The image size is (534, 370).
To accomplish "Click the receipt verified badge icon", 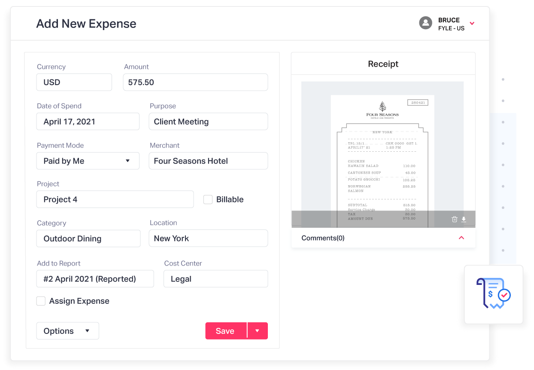I will pyautogui.click(x=494, y=294).
